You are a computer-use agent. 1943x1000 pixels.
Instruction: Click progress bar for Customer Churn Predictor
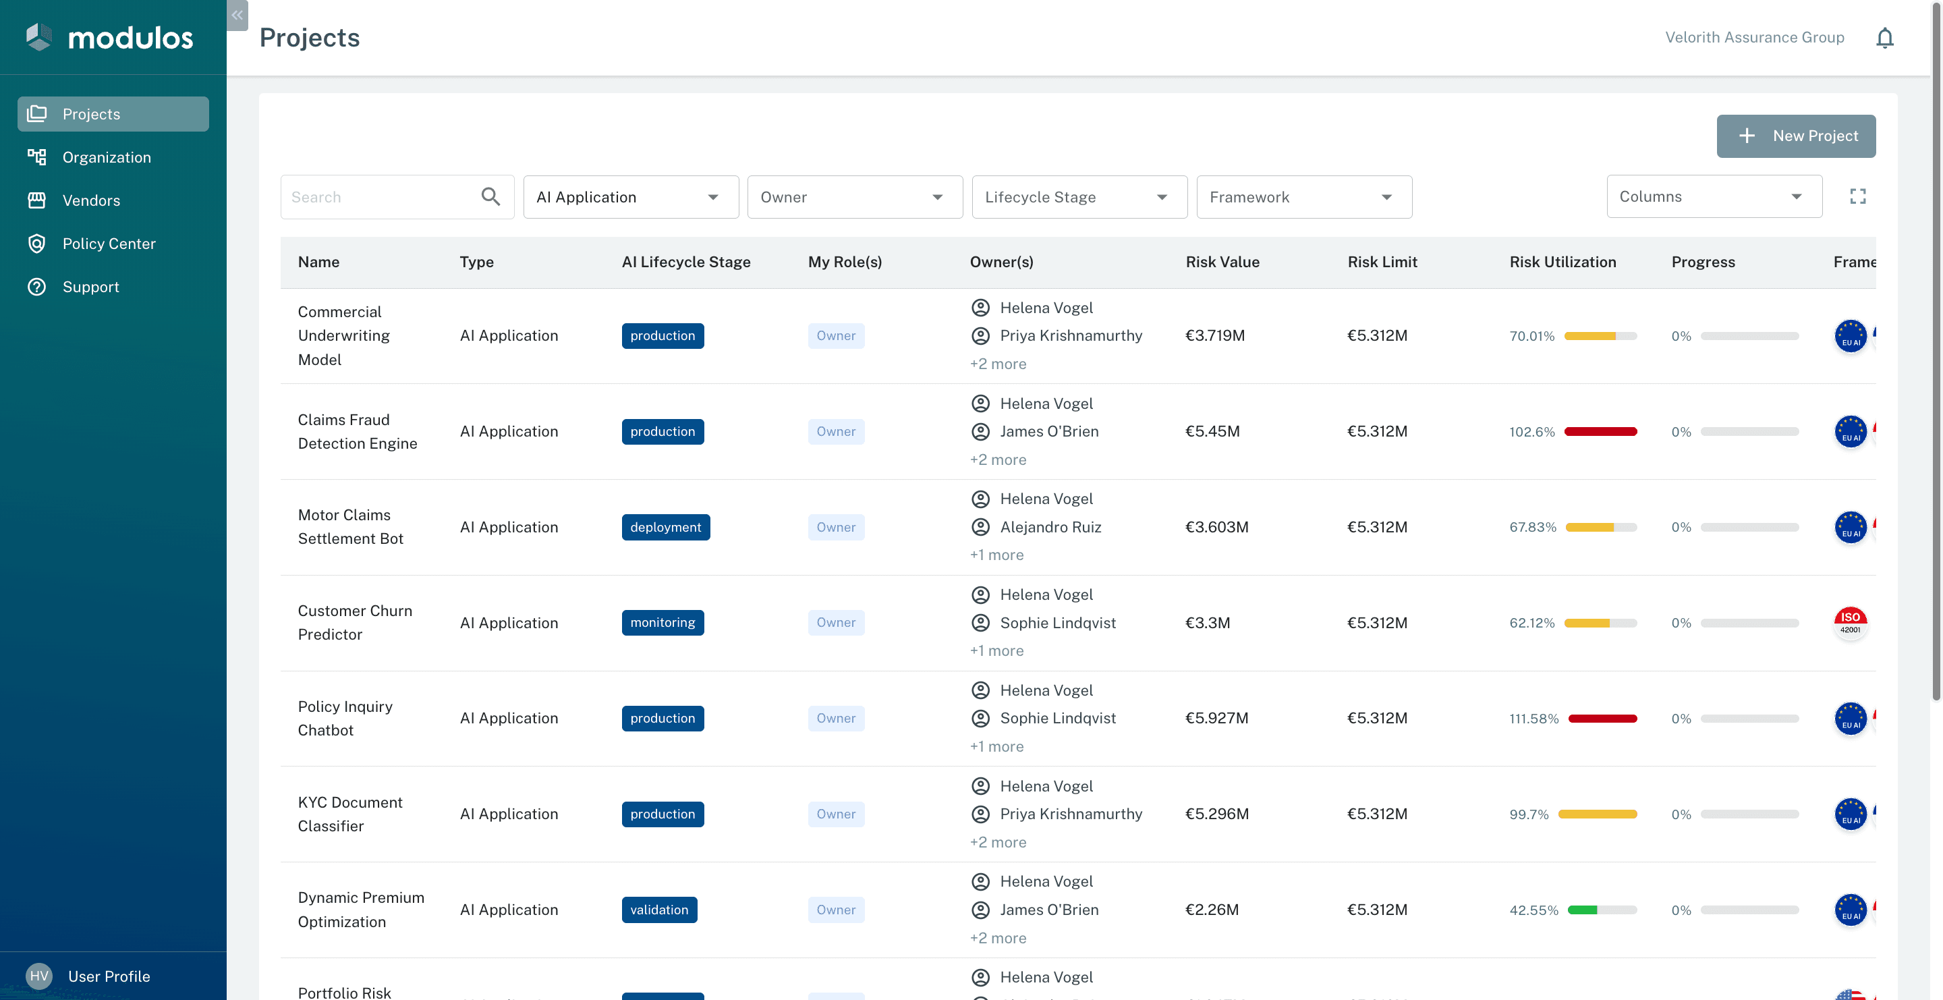(1749, 623)
